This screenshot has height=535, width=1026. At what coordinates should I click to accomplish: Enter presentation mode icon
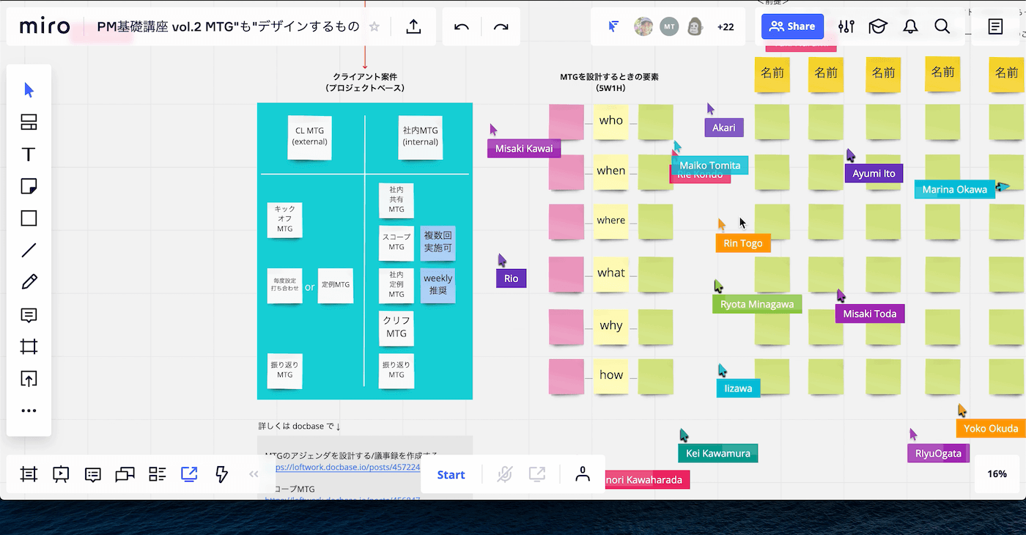point(61,474)
